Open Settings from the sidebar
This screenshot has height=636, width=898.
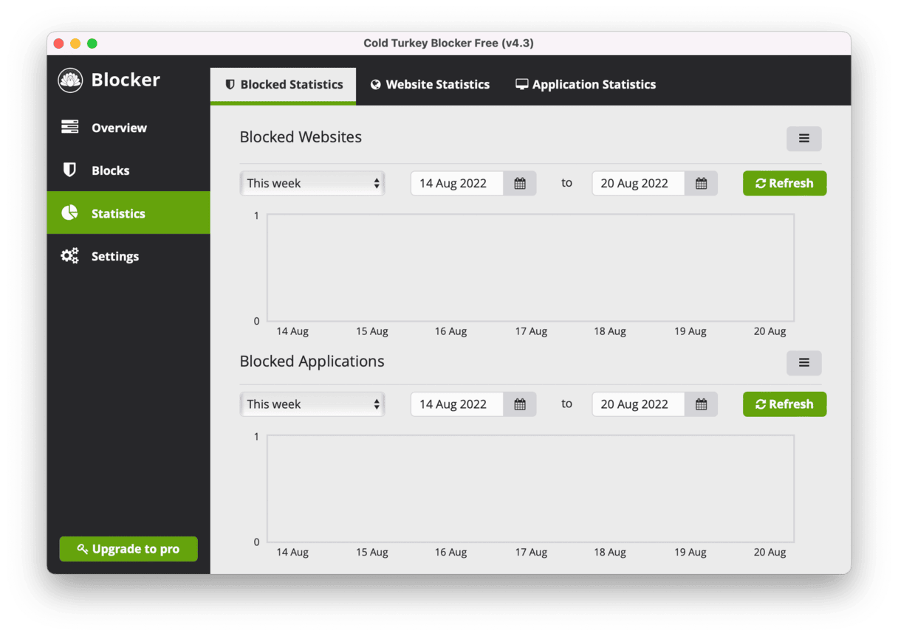(x=128, y=256)
